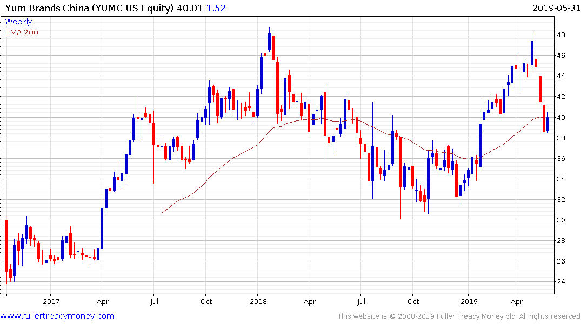The width and height of the screenshot is (581, 324).
Task: Select the 2018 time axis label
Action: tap(258, 301)
